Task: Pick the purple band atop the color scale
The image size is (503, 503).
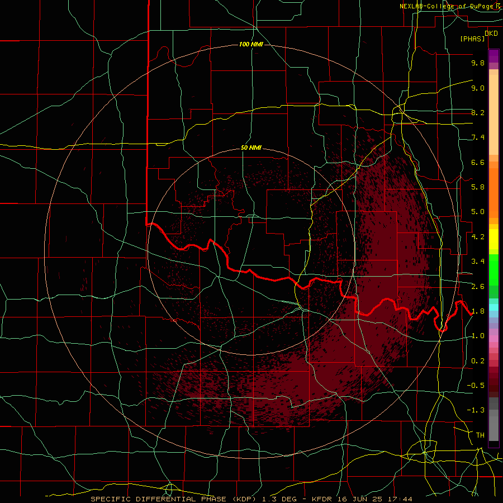Action: (493, 56)
